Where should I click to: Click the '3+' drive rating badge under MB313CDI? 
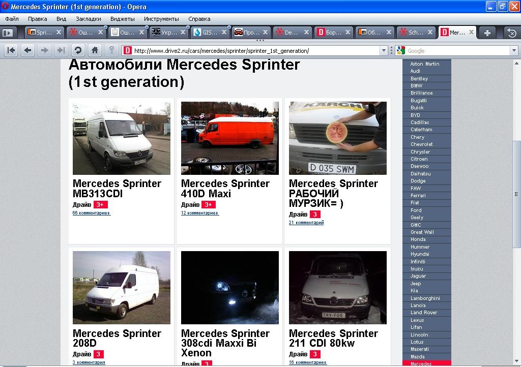click(100, 205)
